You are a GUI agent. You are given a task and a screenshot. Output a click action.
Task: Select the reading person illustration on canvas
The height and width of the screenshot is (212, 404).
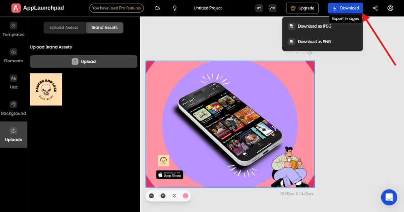[x=289, y=167]
